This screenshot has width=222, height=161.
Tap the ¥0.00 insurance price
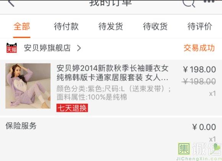[204, 127]
